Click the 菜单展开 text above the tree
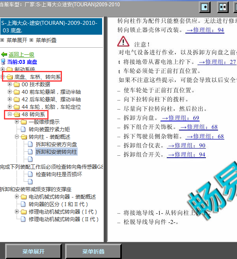The height and width of the screenshot is (259, 237). pos(17,40)
